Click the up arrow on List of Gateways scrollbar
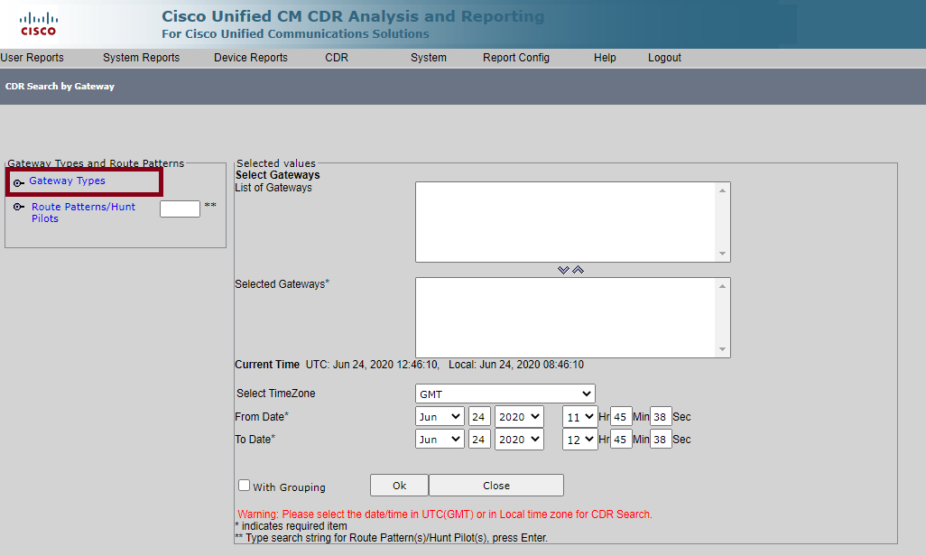The image size is (926, 556). (723, 190)
